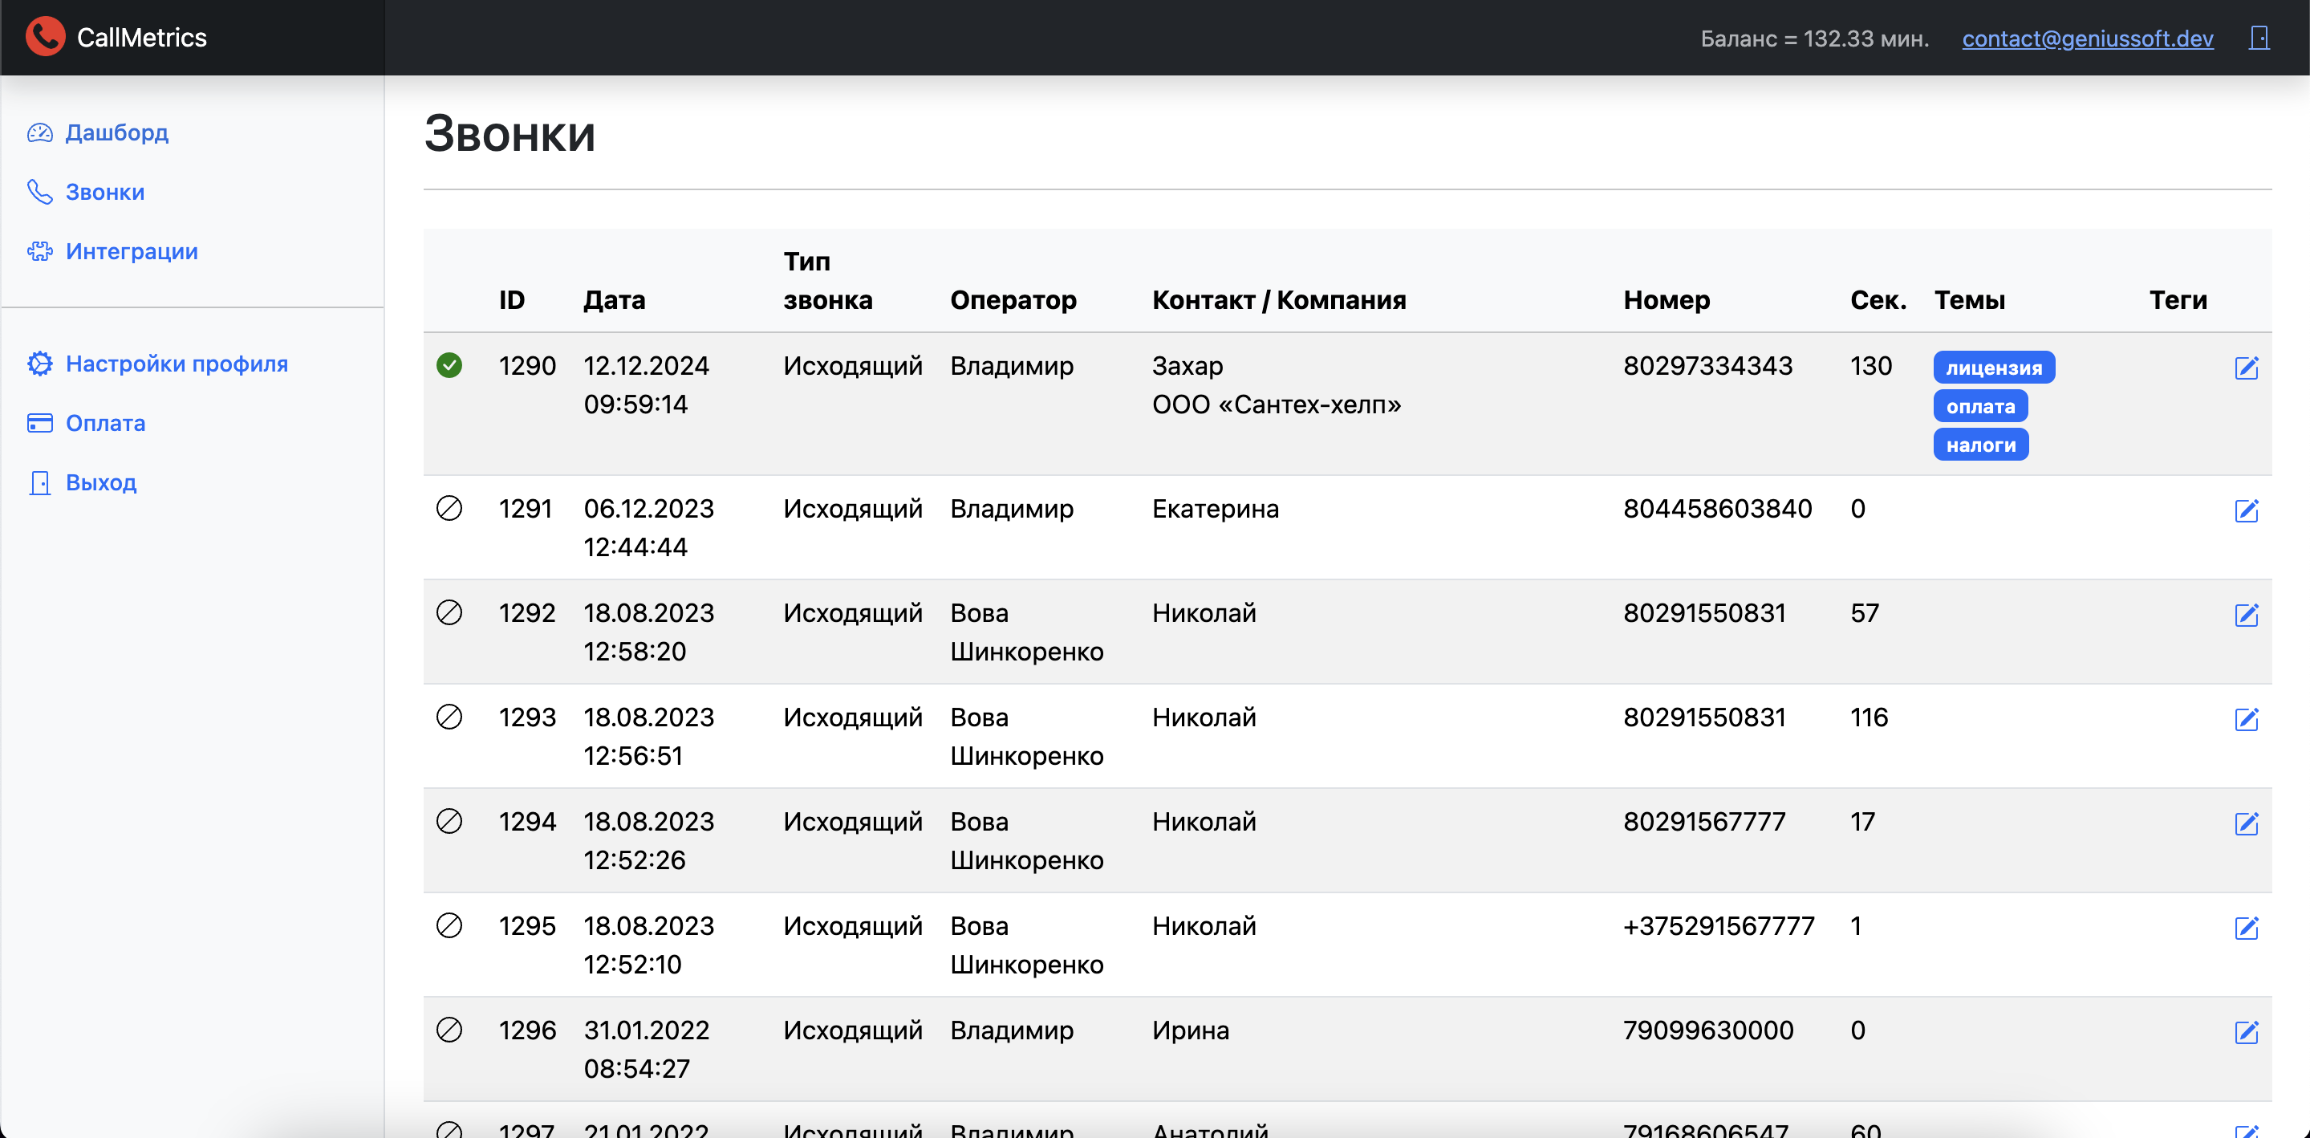This screenshot has height=1138, width=2310.
Task: Click the date 12.12.2024 09:59:14
Action: (x=646, y=384)
